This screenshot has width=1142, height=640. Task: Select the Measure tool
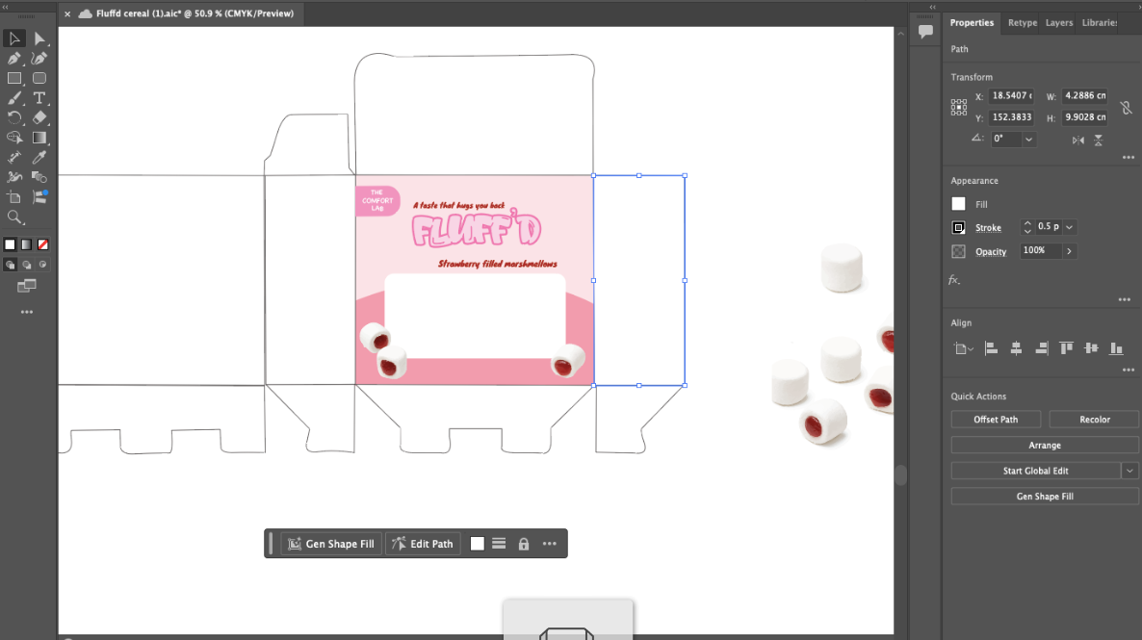tap(13, 157)
